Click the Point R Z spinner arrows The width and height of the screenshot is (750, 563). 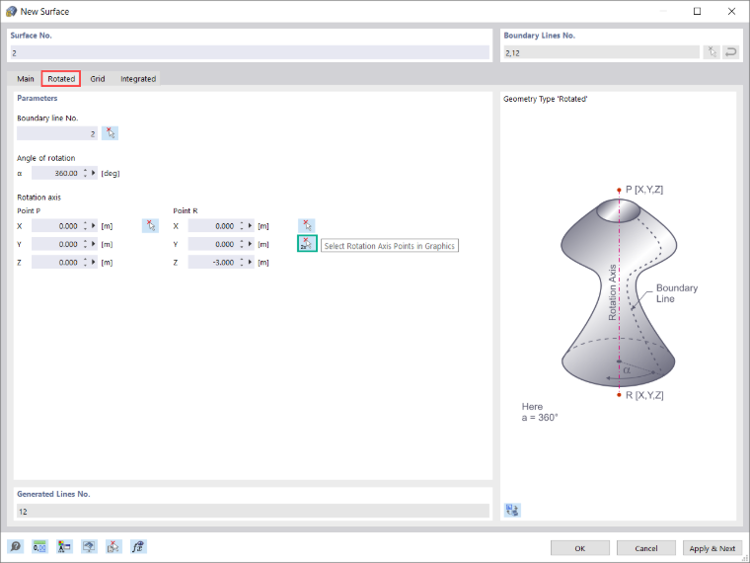(242, 263)
